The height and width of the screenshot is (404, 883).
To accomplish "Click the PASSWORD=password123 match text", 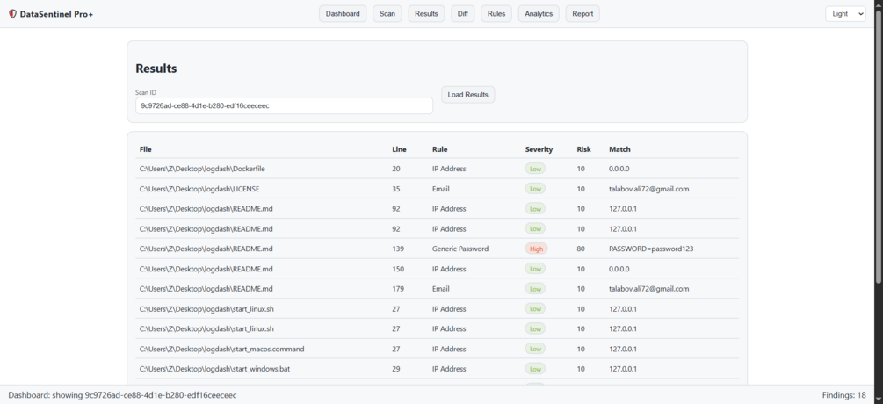I will (x=651, y=249).
